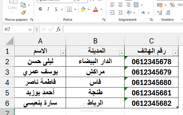Decrease decimal places icon
This screenshot has height=115, width=183.
pos(168,13)
